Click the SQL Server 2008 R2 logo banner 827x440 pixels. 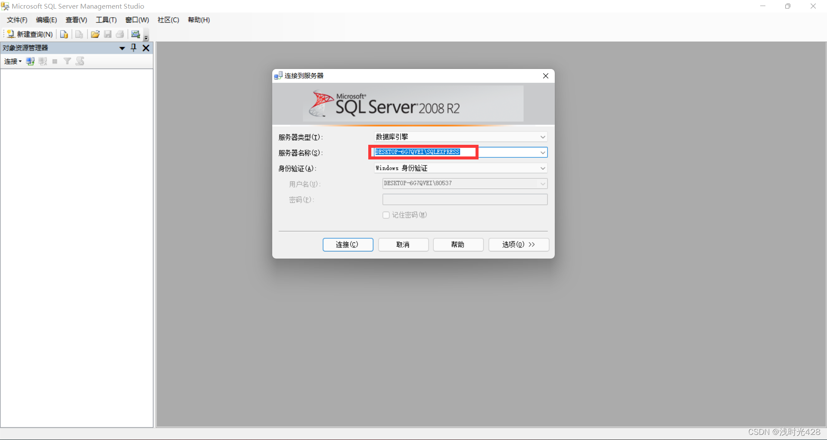413,103
